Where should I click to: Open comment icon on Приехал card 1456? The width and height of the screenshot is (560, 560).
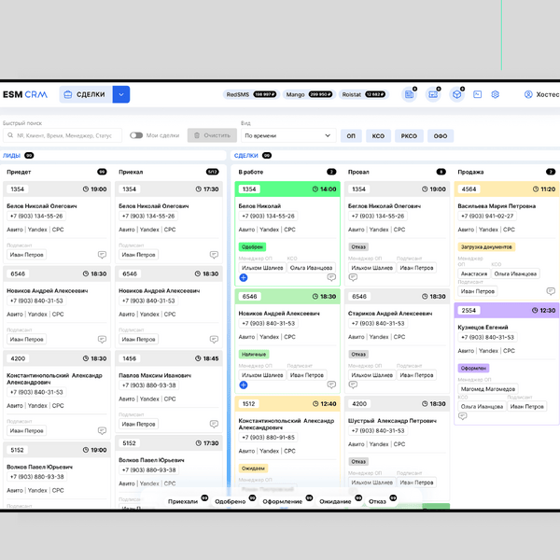(x=214, y=424)
